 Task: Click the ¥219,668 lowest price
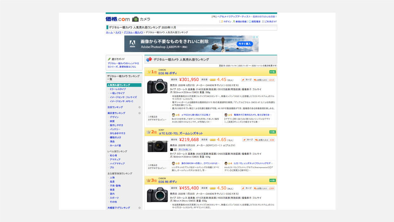189,139
